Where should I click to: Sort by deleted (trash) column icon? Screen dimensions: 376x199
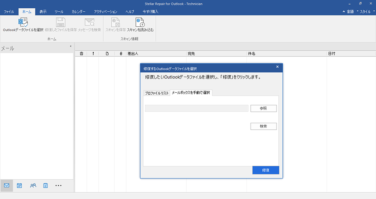(x=81, y=54)
